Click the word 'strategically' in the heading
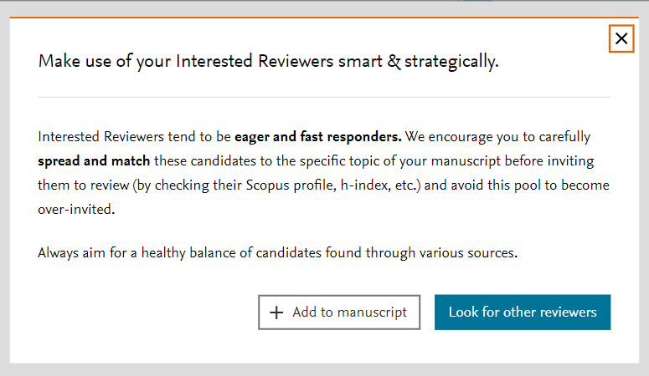 pos(451,62)
